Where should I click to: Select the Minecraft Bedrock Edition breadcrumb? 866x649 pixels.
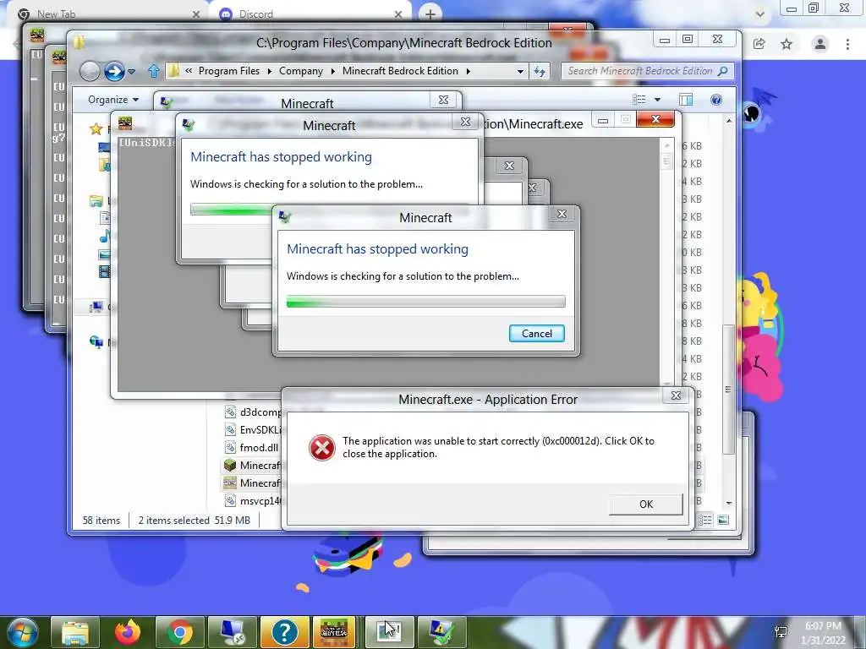click(400, 71)
